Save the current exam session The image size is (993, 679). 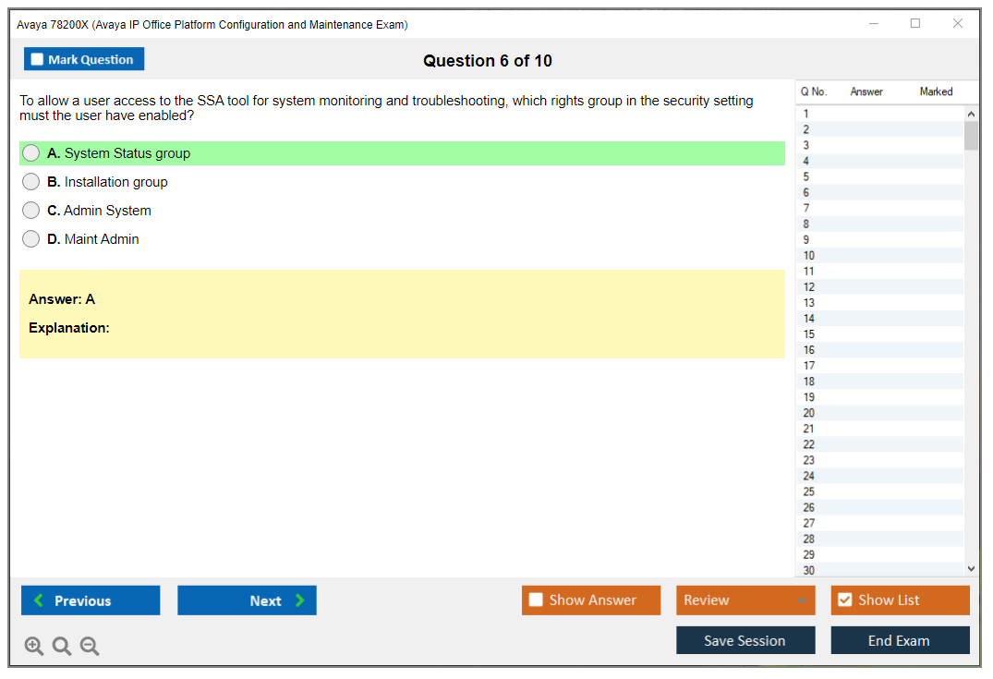745,640
